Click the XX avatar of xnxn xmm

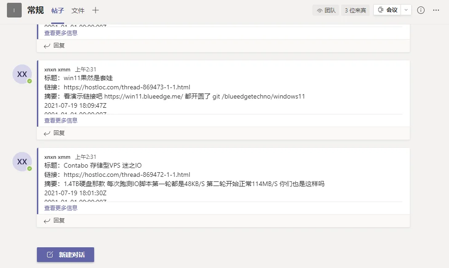pos(21,74)
